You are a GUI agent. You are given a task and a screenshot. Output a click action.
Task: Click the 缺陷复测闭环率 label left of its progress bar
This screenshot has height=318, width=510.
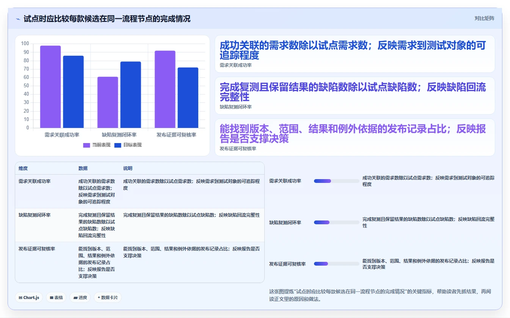point(285,223)
